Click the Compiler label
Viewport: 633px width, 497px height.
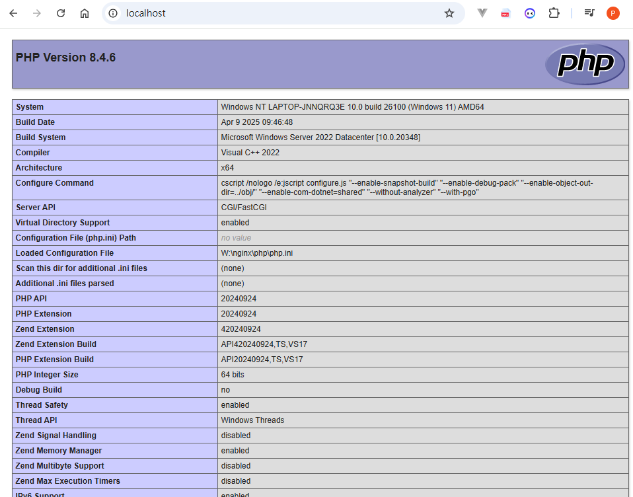(x=32, y=153)
